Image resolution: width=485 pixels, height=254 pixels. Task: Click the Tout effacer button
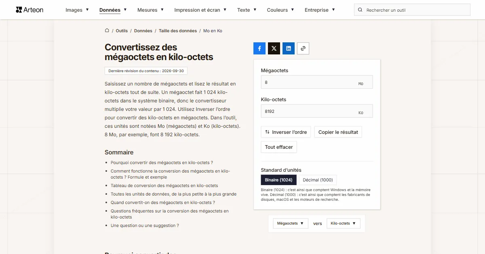pyautogui.click(x=279, y=147)
